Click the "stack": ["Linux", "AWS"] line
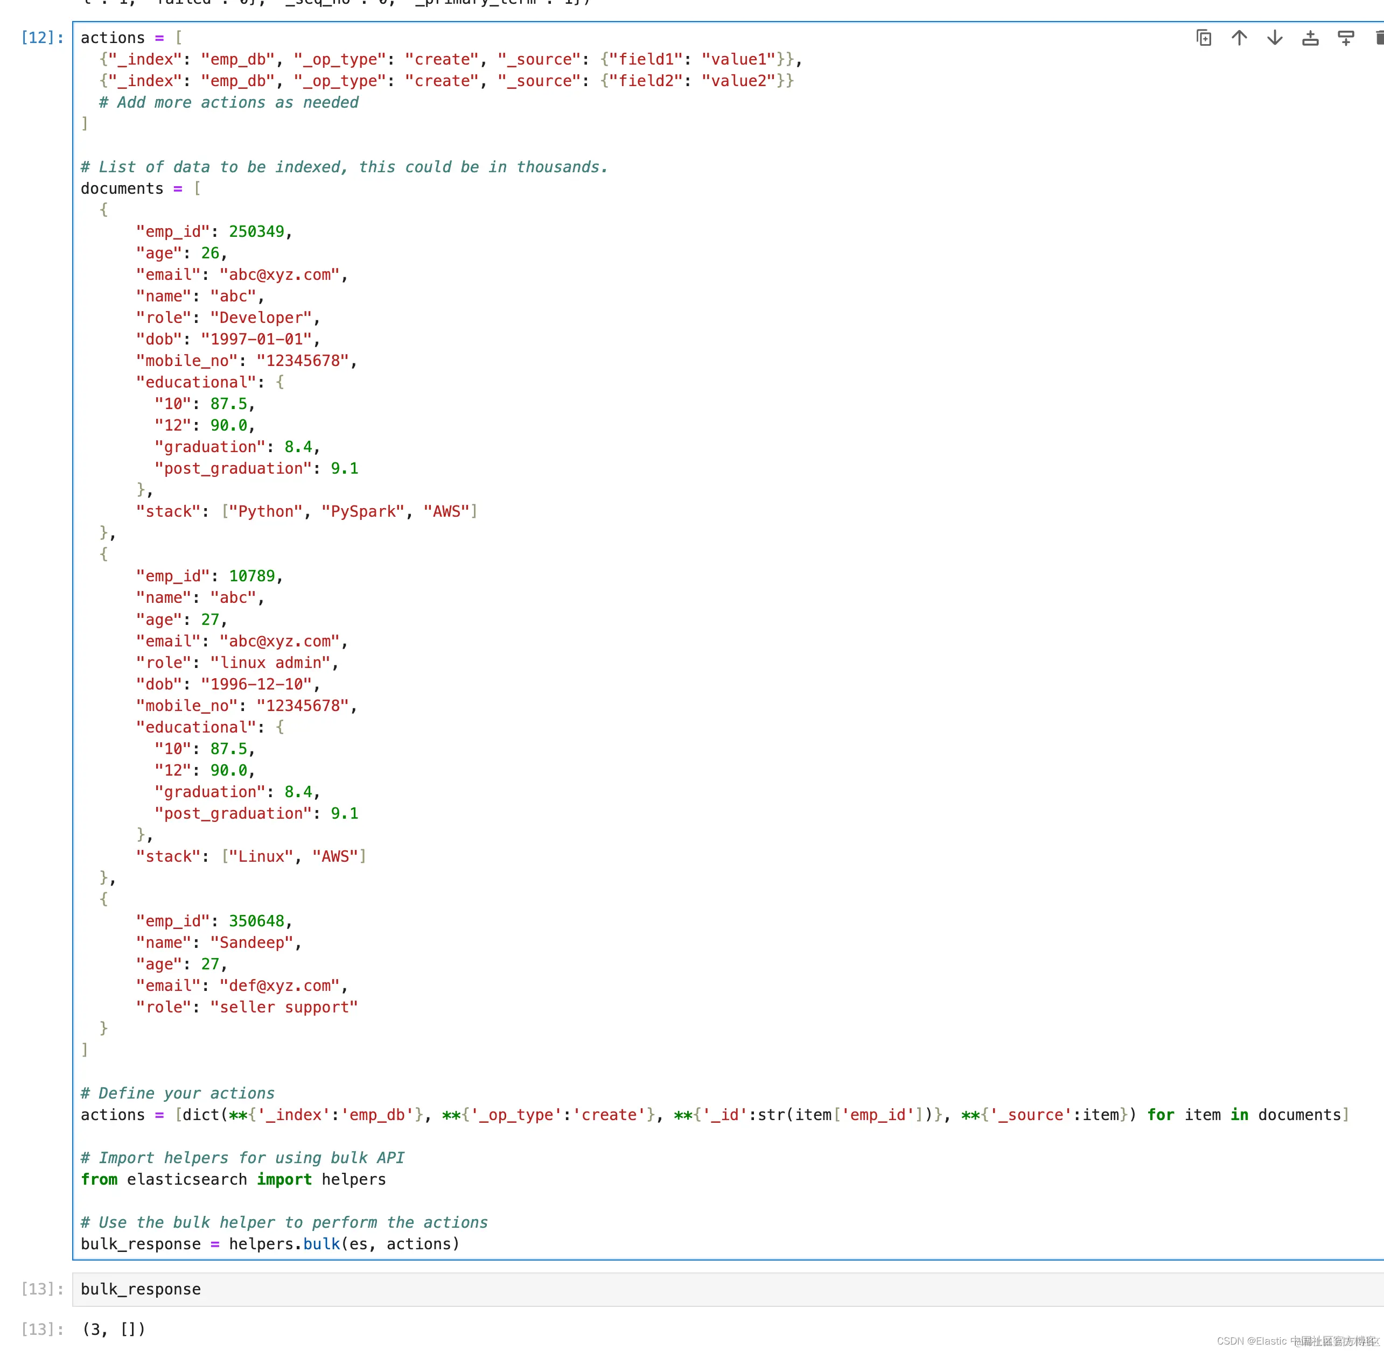This screenshot has width=1384, height=1351. tap(250, 856)
